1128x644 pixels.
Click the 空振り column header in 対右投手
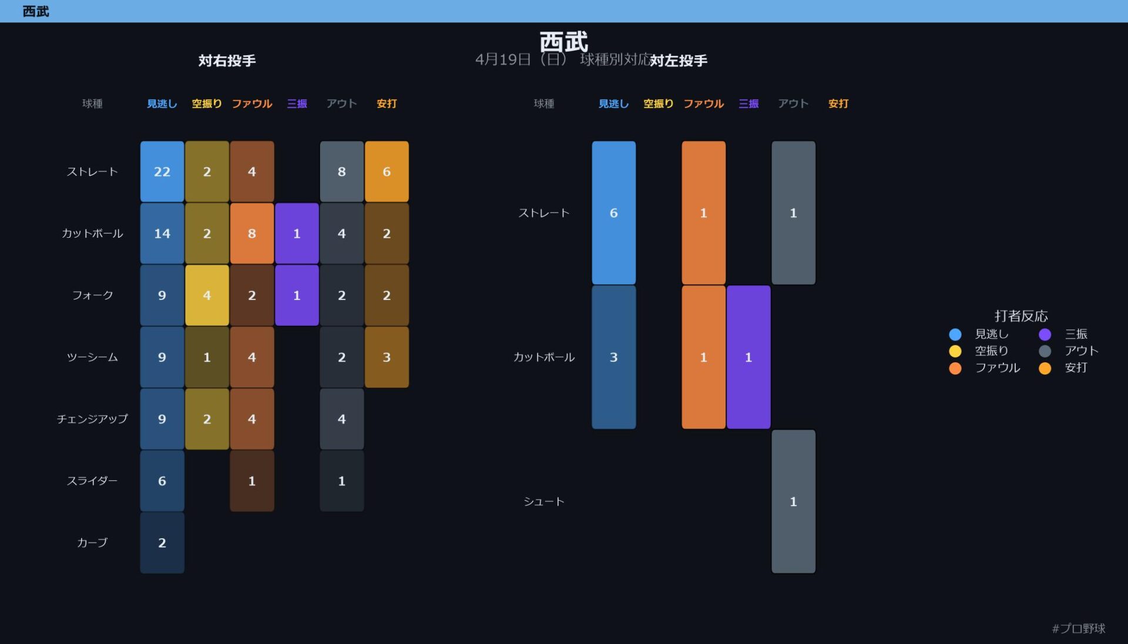pos(207,104)
